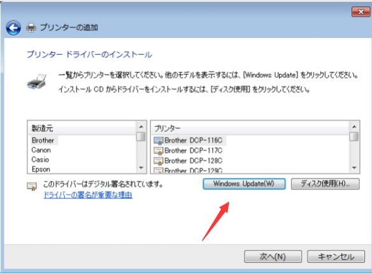Screen dimensions: 372x273
Task: Click manufacturer list scroll up arrow
Action: click(141, 127)
